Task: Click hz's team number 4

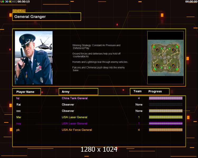Action: [139, 98]
